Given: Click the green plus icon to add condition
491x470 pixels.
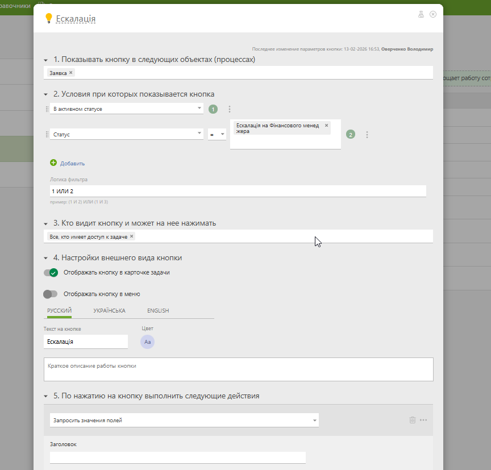Looking at the screenshot, I should [x=53, y=163].
